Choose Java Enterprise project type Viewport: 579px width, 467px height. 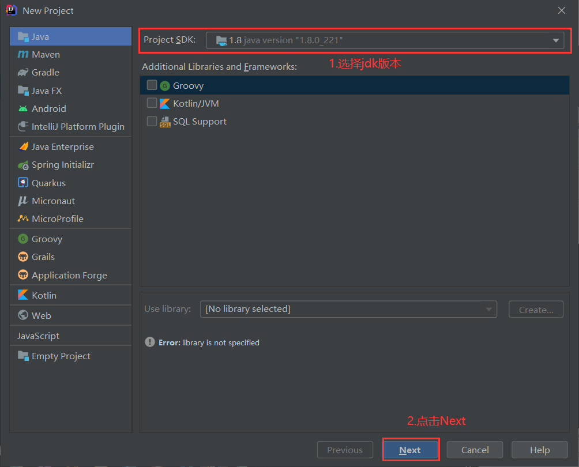tap(70, 146)
